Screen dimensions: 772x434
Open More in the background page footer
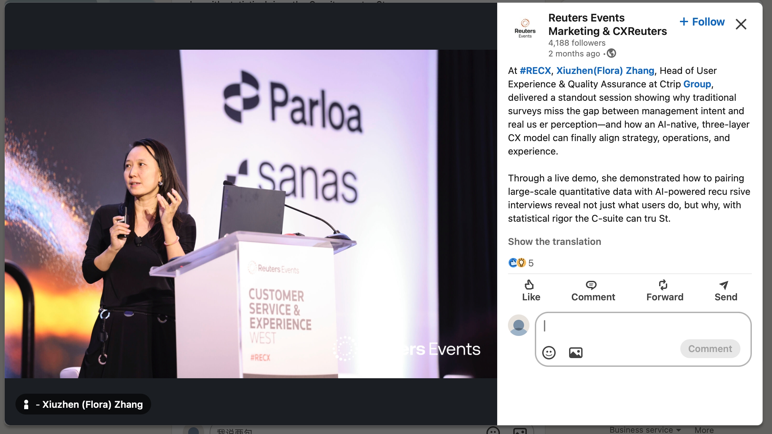pos(704,430)
